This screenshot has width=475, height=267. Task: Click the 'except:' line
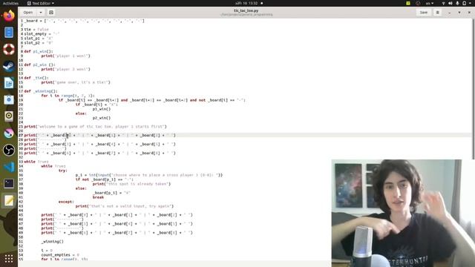66,202
